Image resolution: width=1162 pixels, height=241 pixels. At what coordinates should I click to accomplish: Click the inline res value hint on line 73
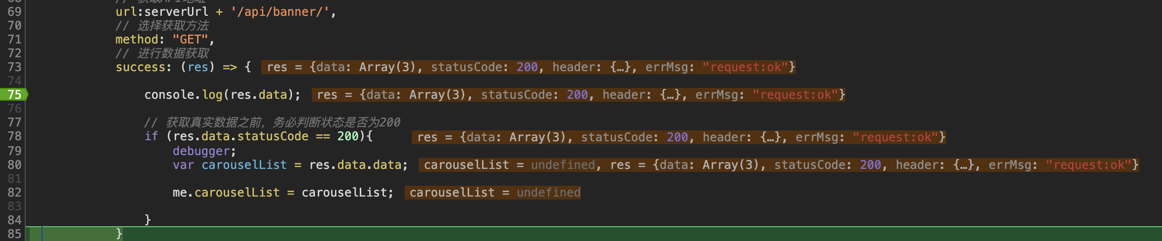tap(529, 67)
